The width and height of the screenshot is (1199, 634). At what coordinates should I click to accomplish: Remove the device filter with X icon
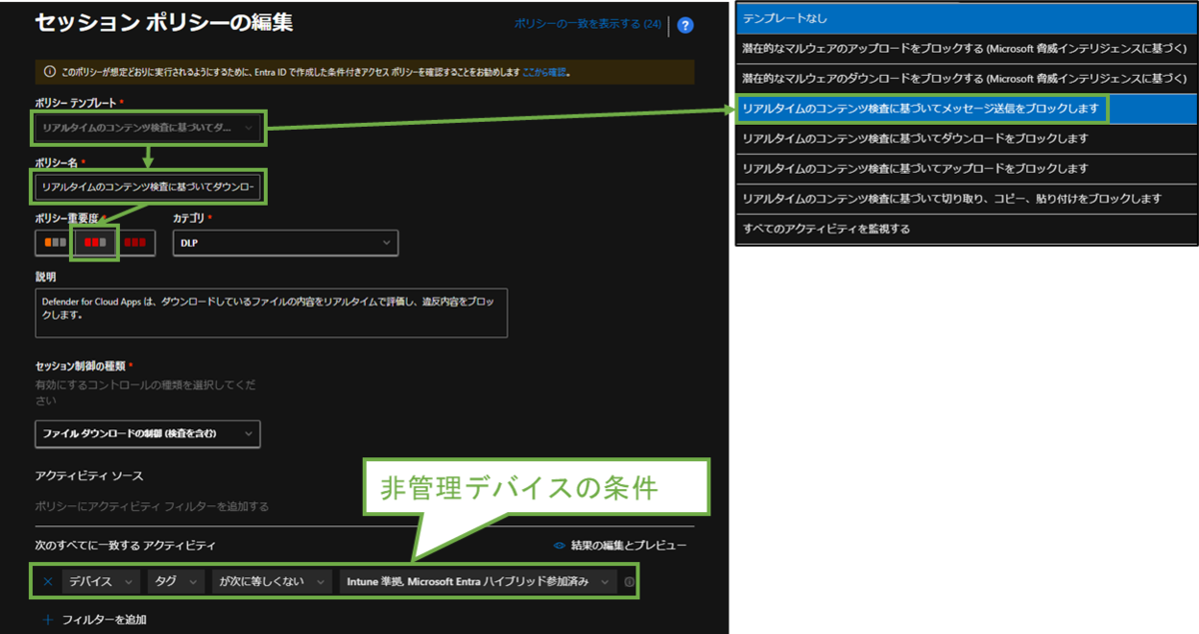[x=48, y=581]
